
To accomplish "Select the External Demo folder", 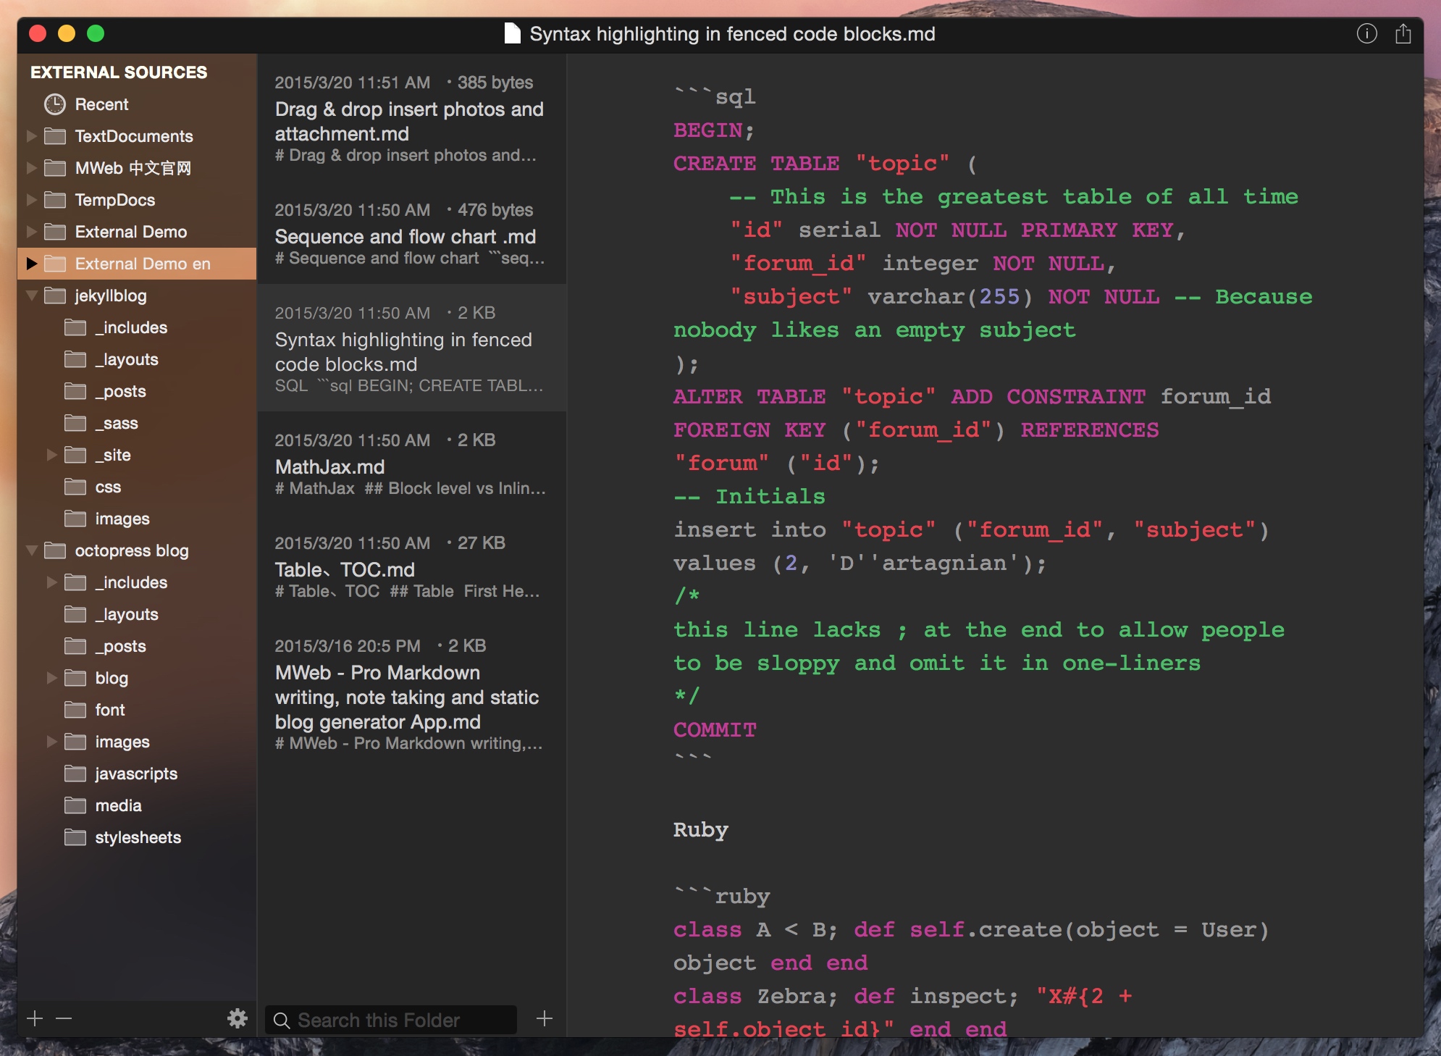I will [x=130, y=232].
